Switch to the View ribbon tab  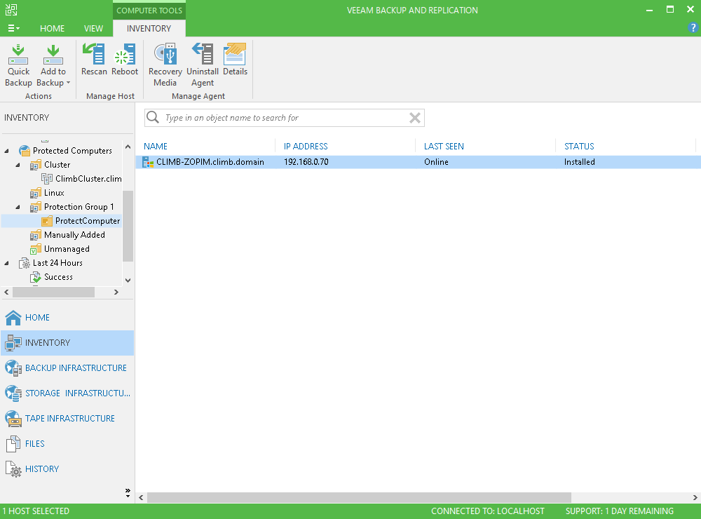click(x=93, y=28)
